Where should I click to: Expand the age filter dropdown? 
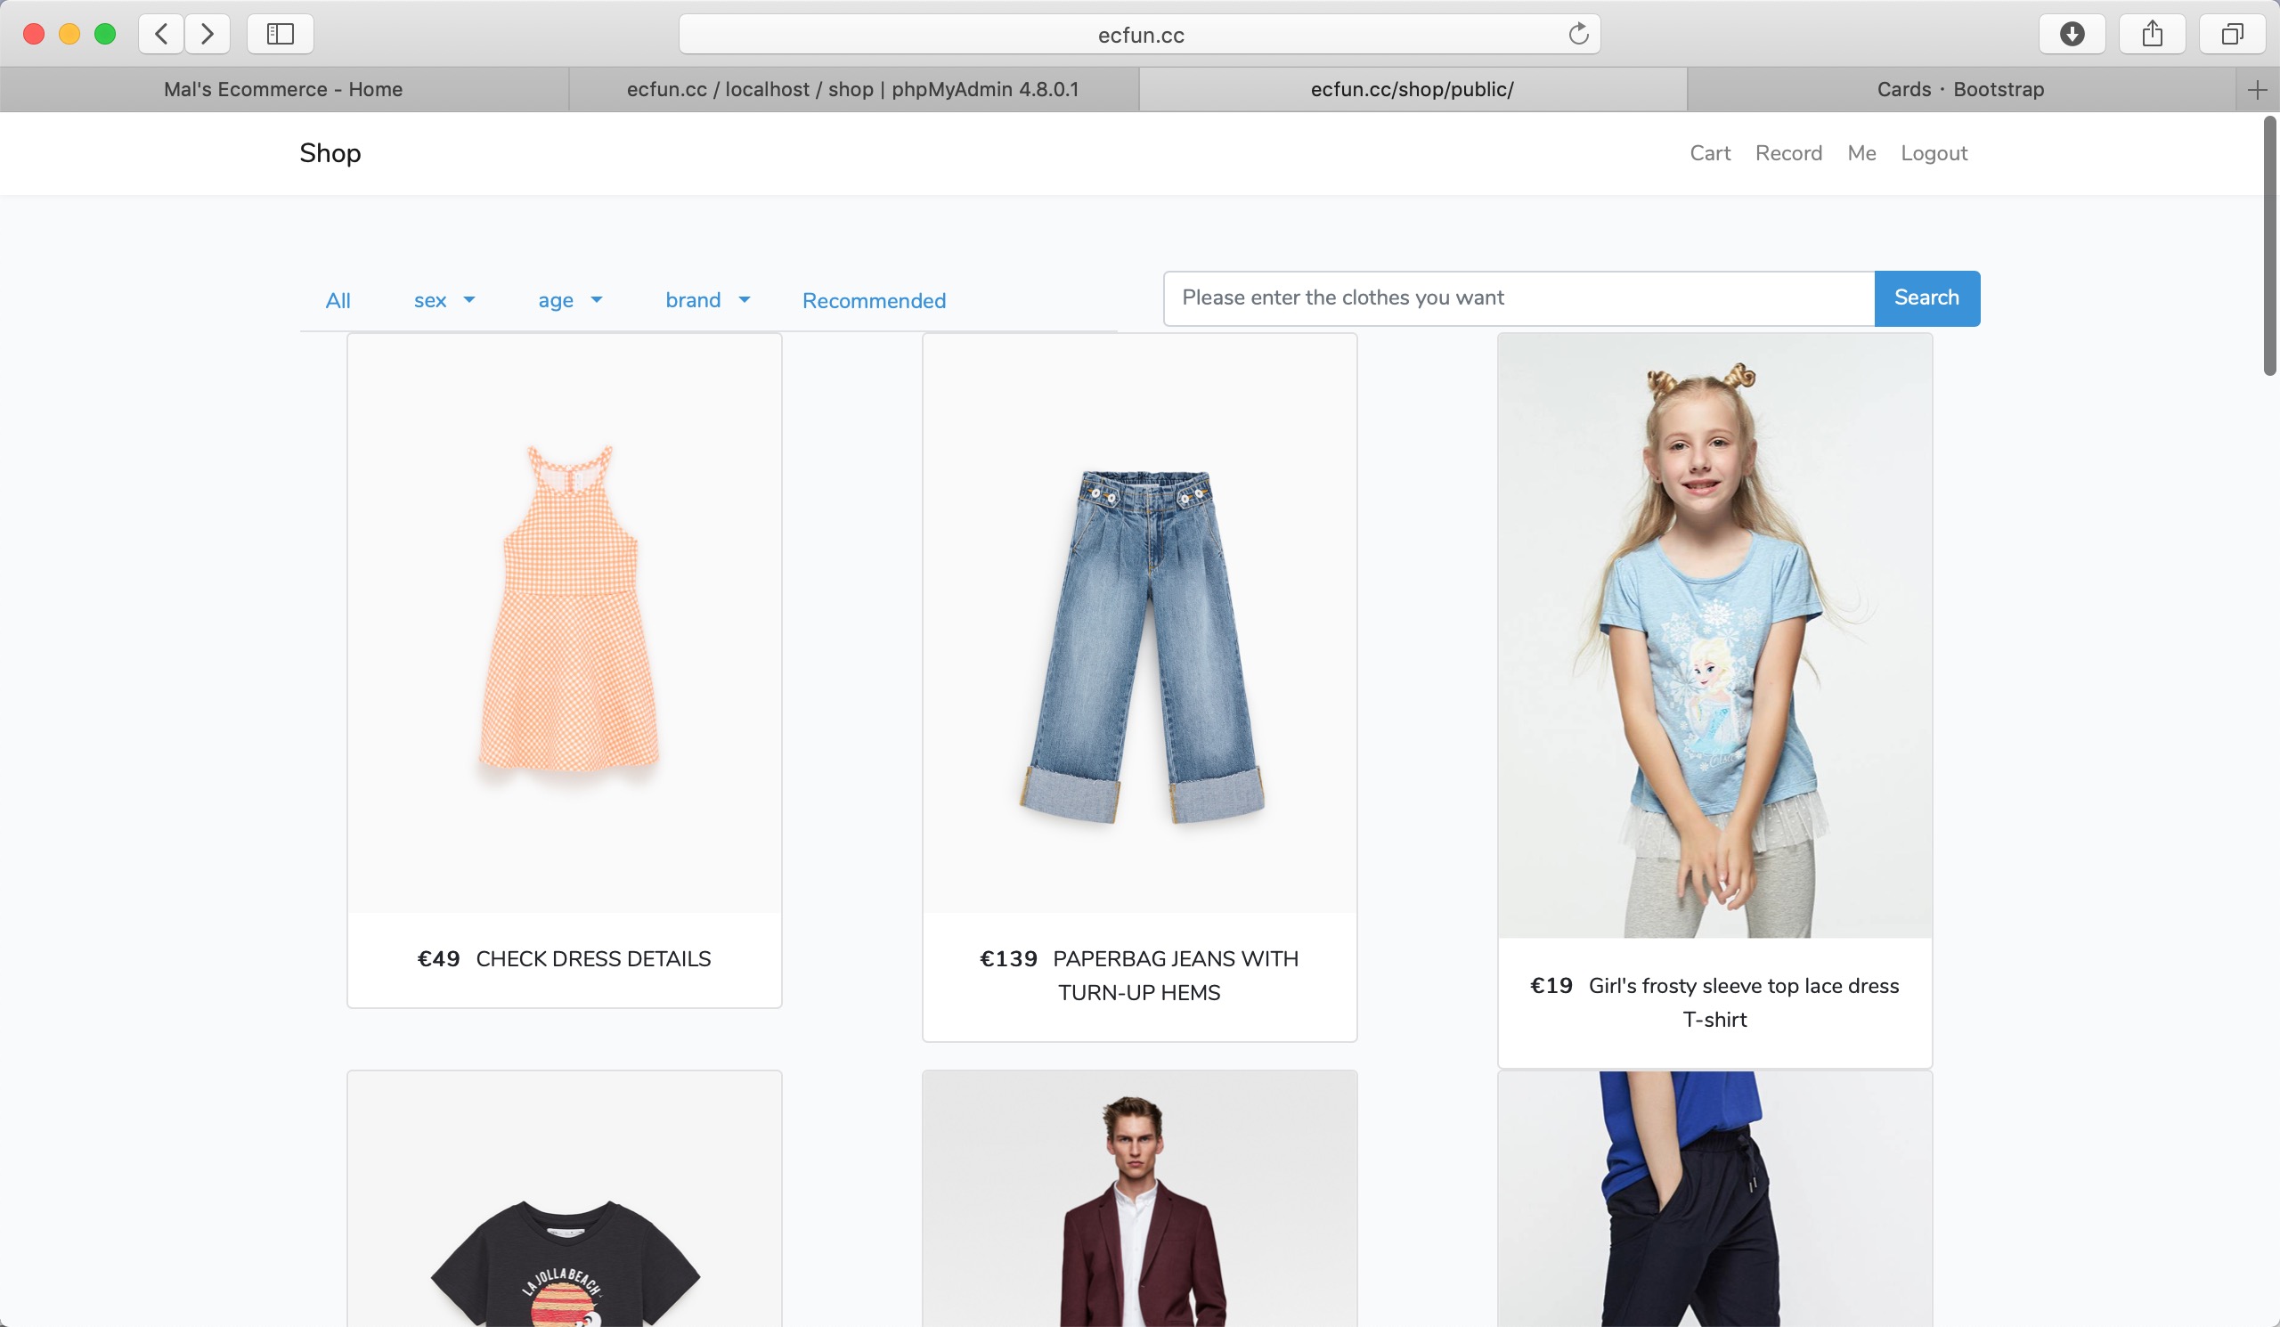[x=569, y=300]
